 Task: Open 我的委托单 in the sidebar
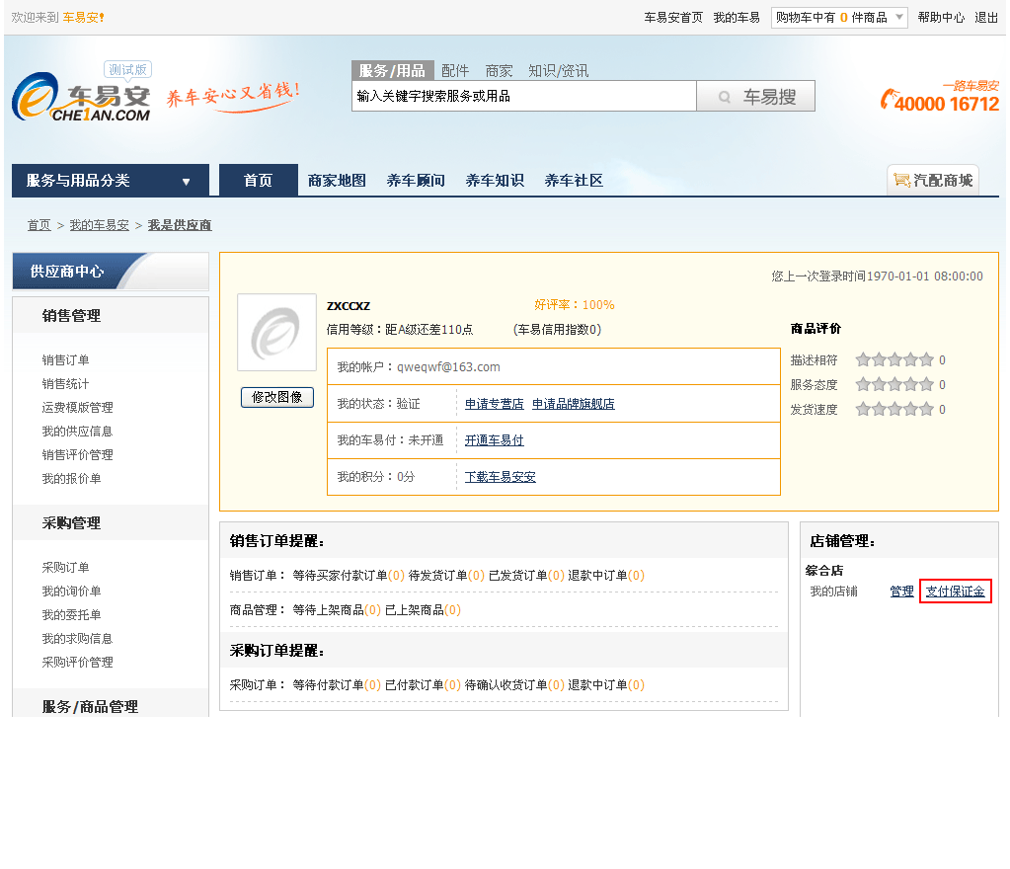coord(71,615)
